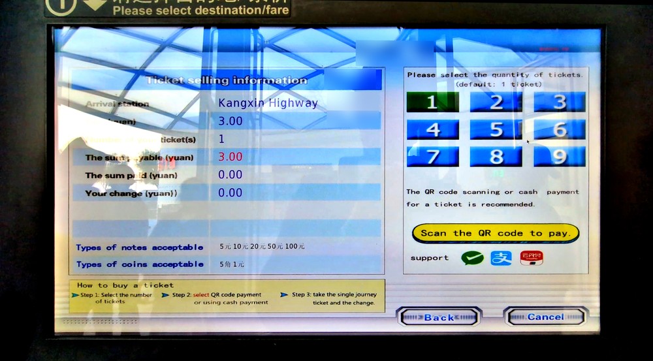Image resolution: width=653 pixels, height=361 pixels.
Task: Go back using the Back button
Action: click(x=438, y=317)
